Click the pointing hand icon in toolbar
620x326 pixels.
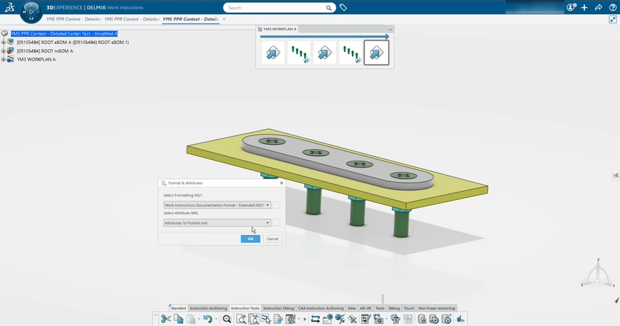pos(460,319)
